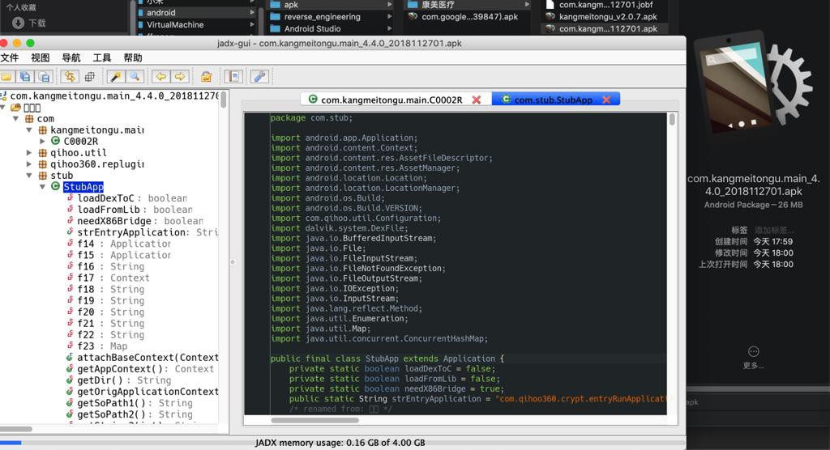This screenshot has width=830, height=450.
Task: Collapse the com package tree node
Action: tap(16, 119)
